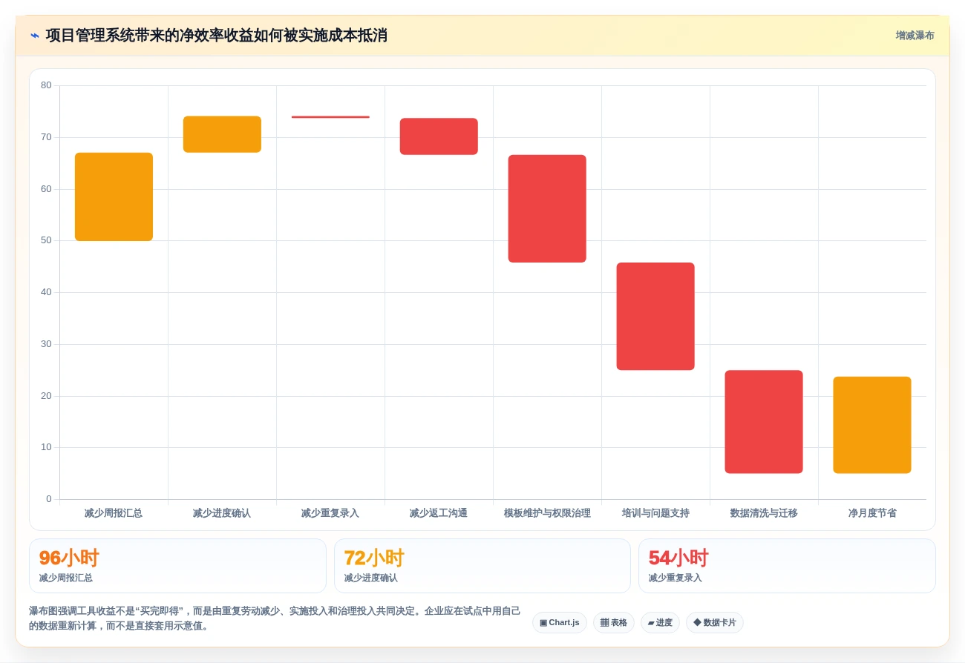
Task: Click the red 模板维护与权限治理 bar
Action: [x=547, y=208]
